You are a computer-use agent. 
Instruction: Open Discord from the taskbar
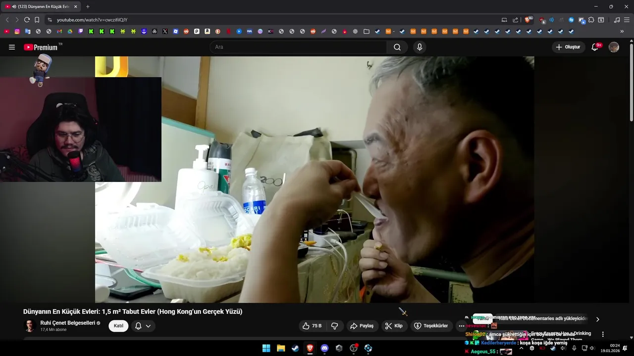coord(324,348)
